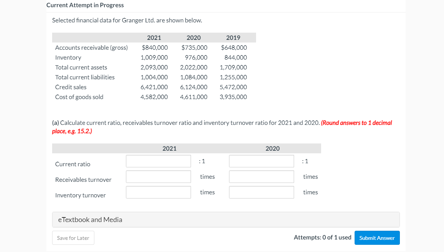Image resolution: width=444 pixels, height=252 pixels.
Task: Click the Total current liabilities row label
Action: 85,77
